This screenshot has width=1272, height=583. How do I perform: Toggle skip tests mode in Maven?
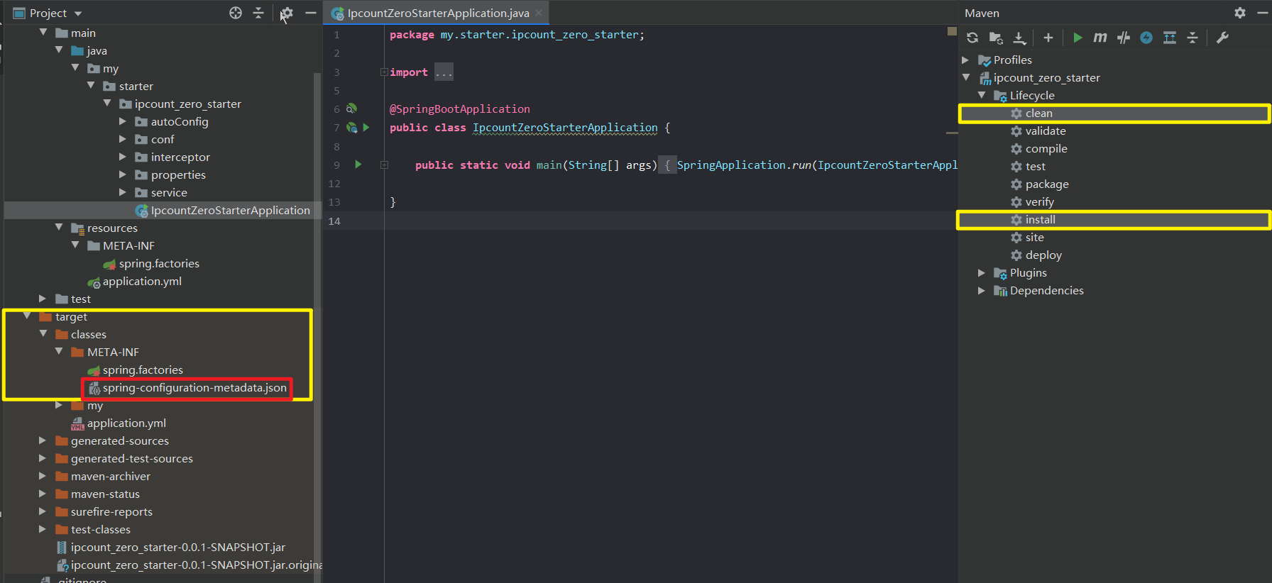pos(1146,38)
